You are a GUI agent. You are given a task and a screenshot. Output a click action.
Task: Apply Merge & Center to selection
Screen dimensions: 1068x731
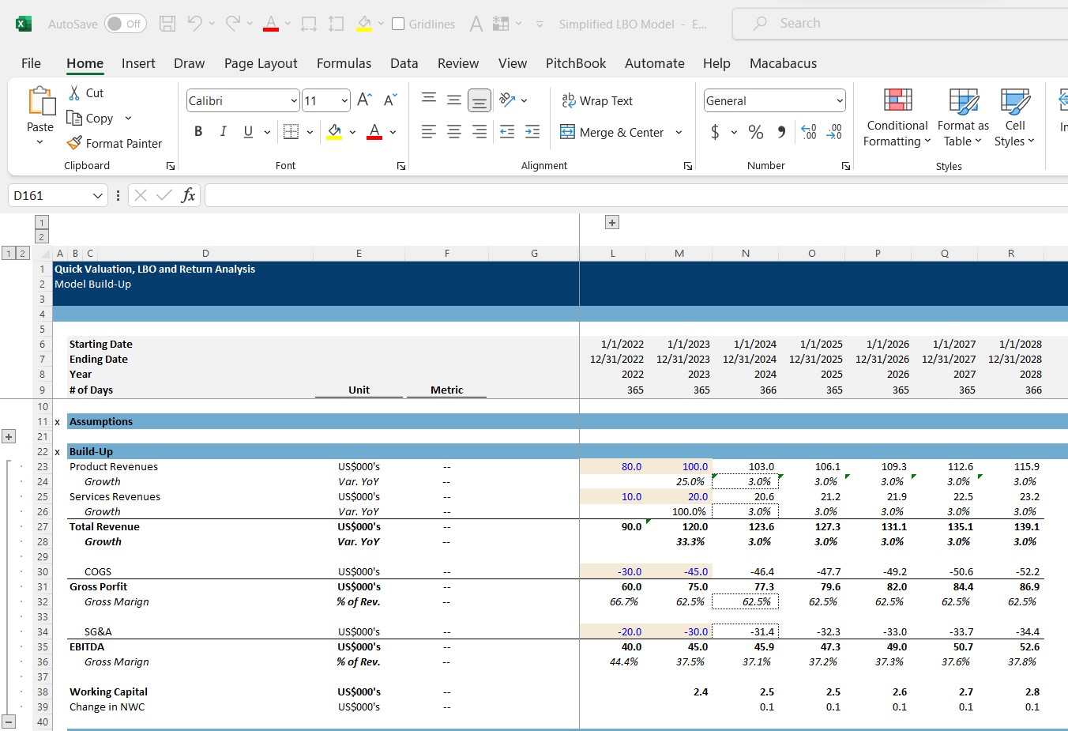(x=615, y=132)
